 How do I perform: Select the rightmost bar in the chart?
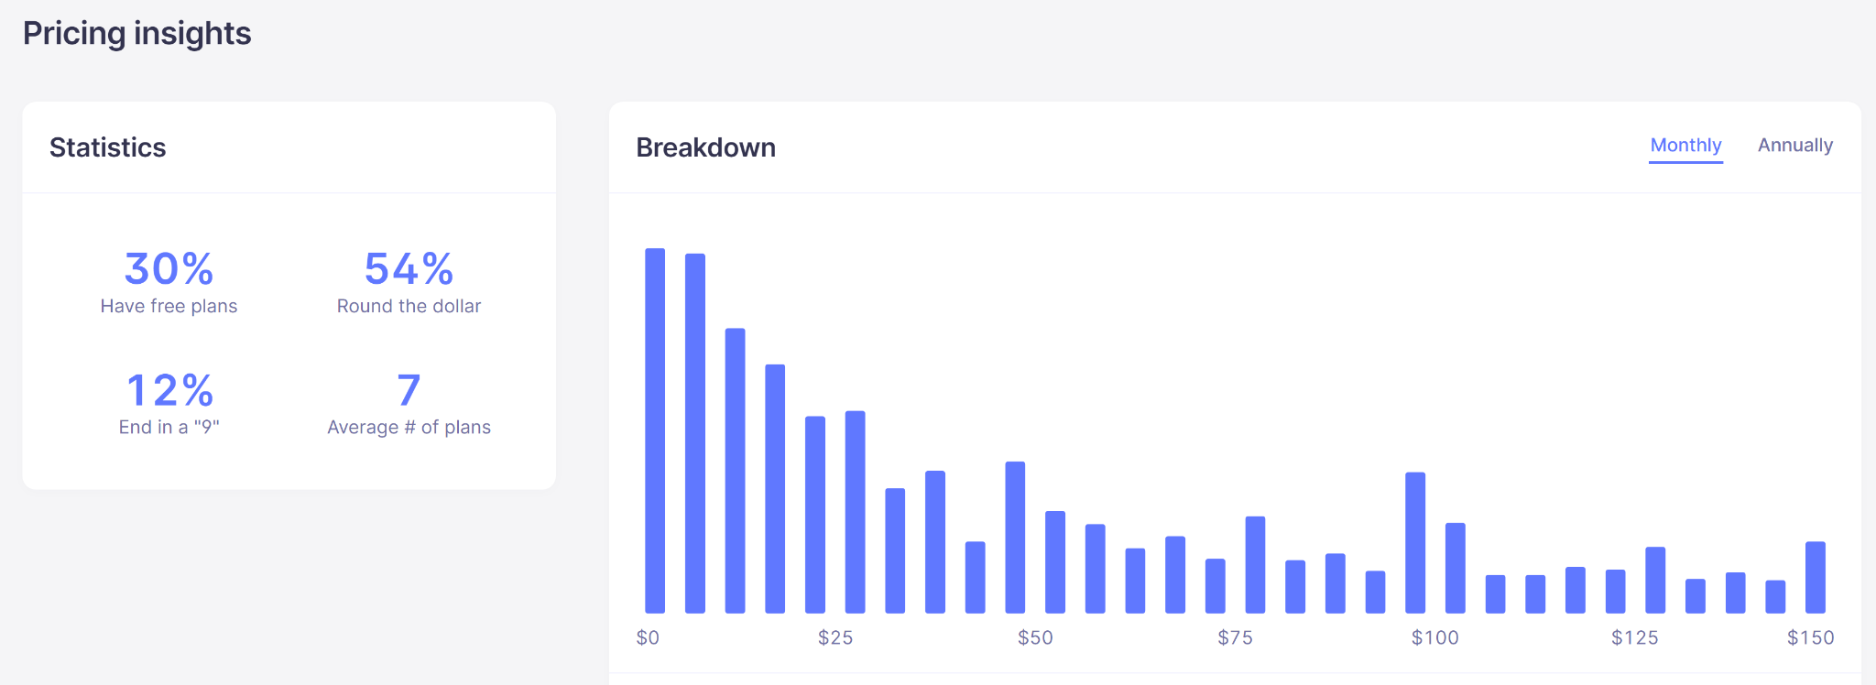(x=1815, y=577)
